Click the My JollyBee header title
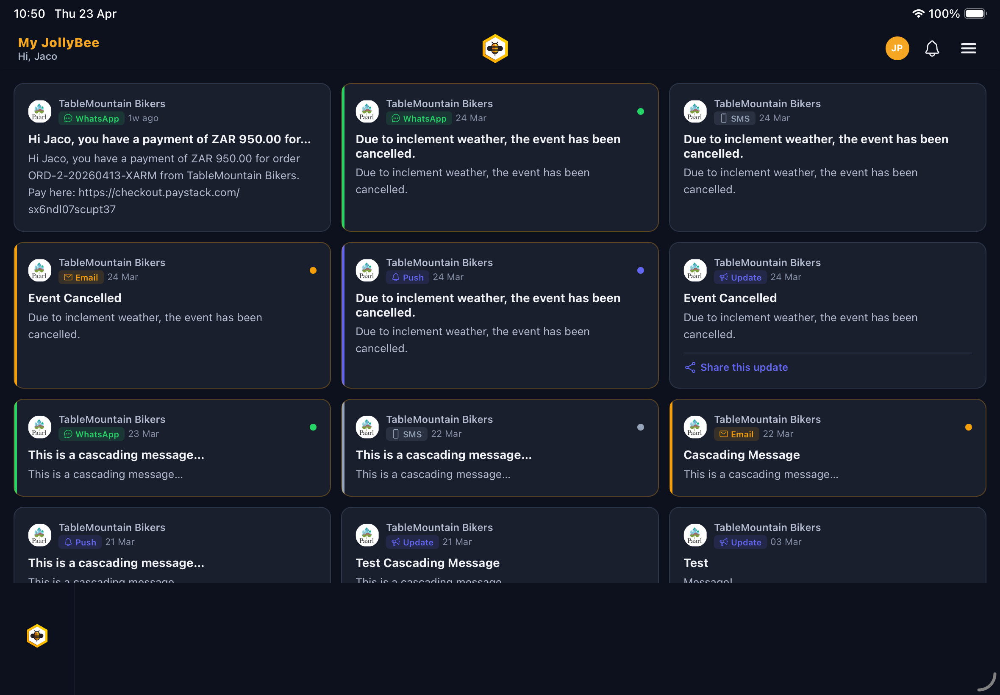The width and height of the screenshot is (1000, 695). 58,42
